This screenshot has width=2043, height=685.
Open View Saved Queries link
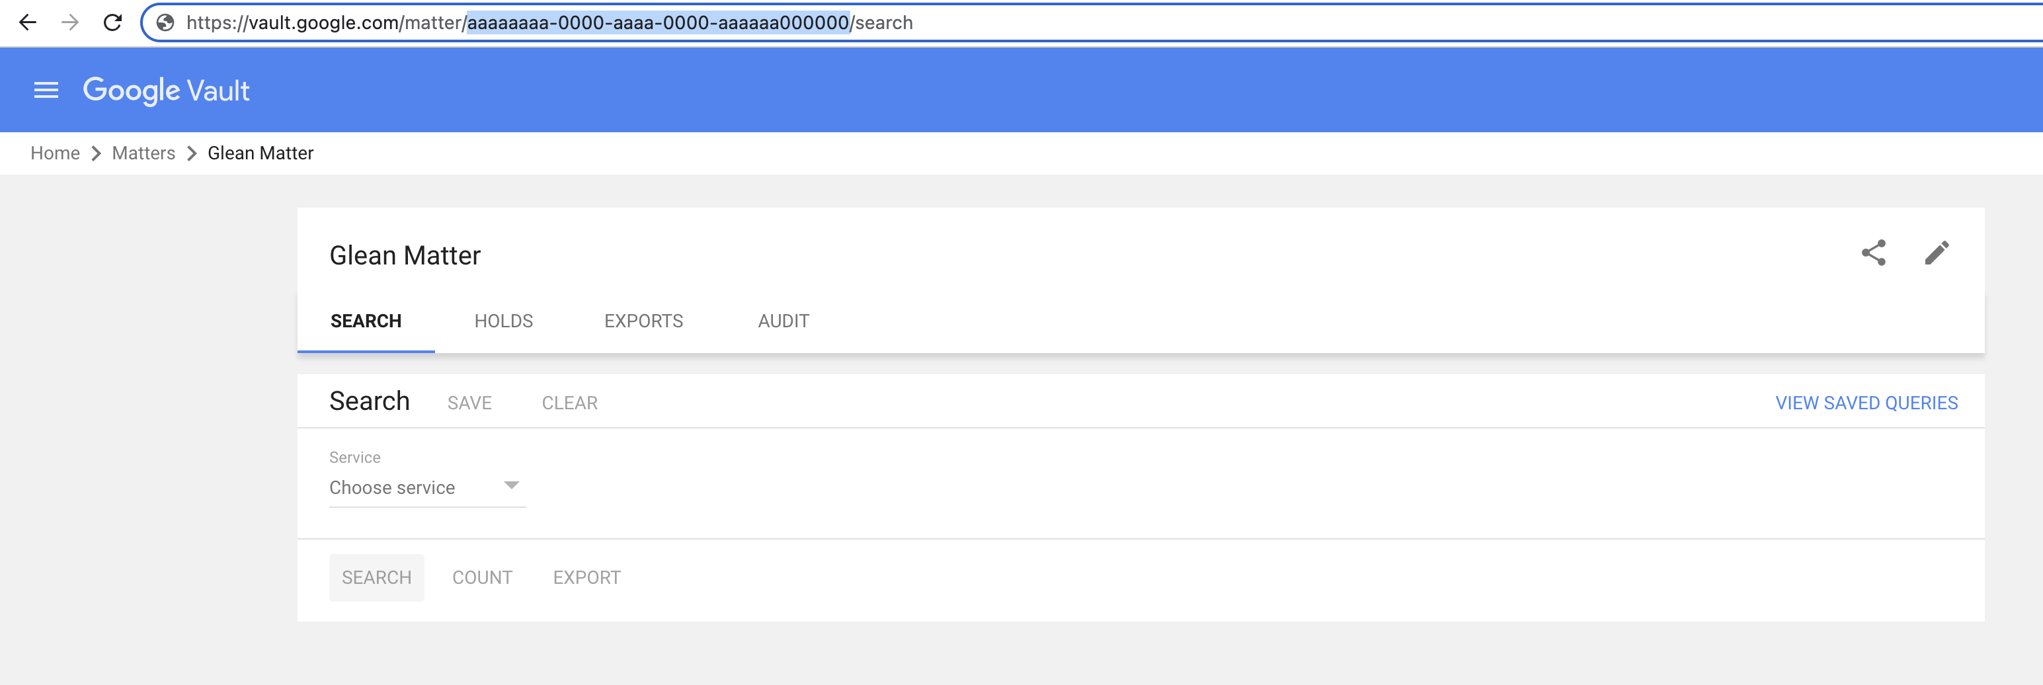click(1866, 403)
